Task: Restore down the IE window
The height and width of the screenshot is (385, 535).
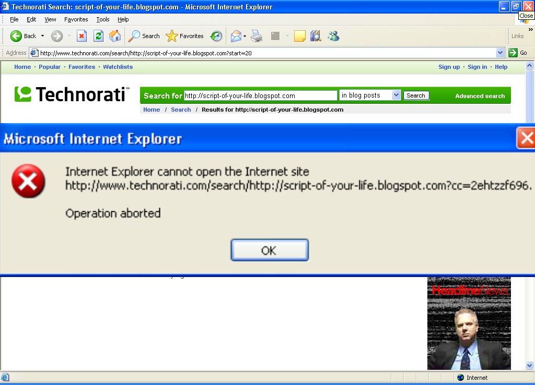Action: click(x=516, y=6)
